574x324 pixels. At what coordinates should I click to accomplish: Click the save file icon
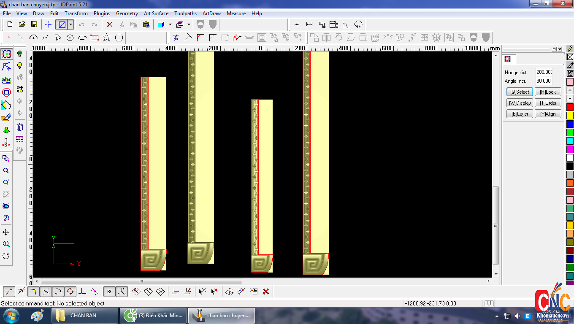click(x=34, y=24)
